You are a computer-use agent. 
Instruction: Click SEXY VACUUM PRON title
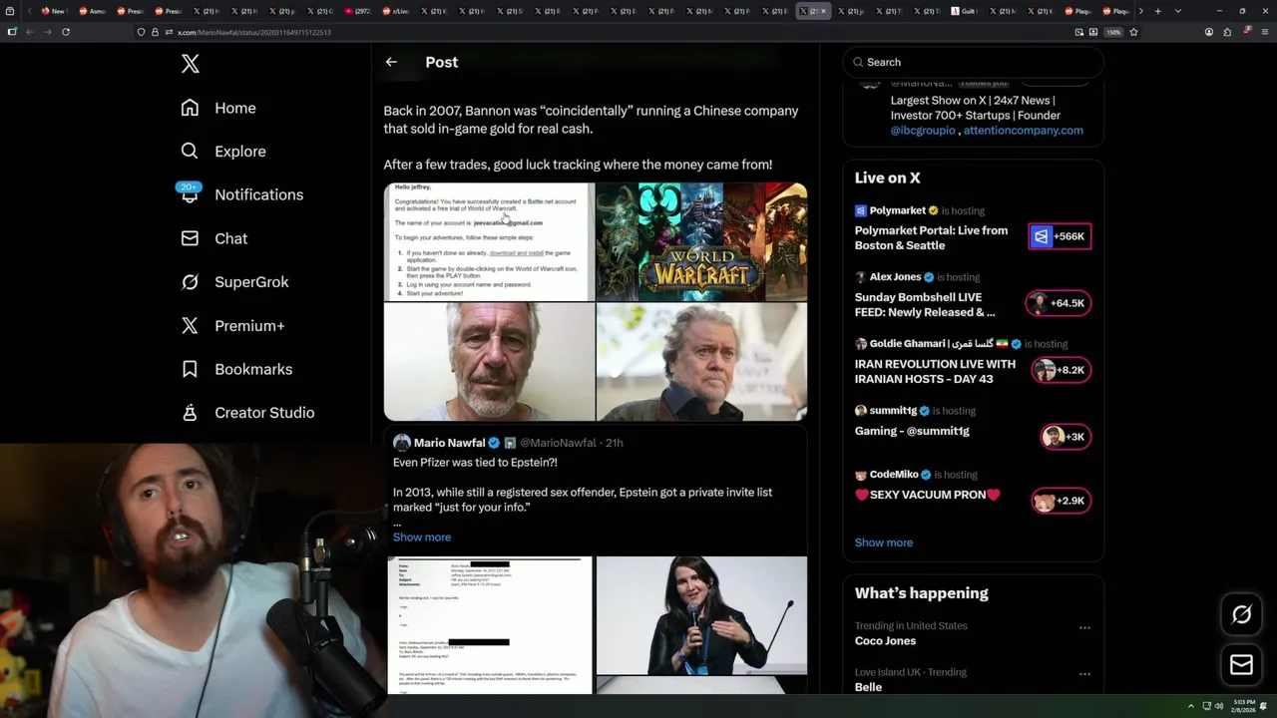(928, 495)
